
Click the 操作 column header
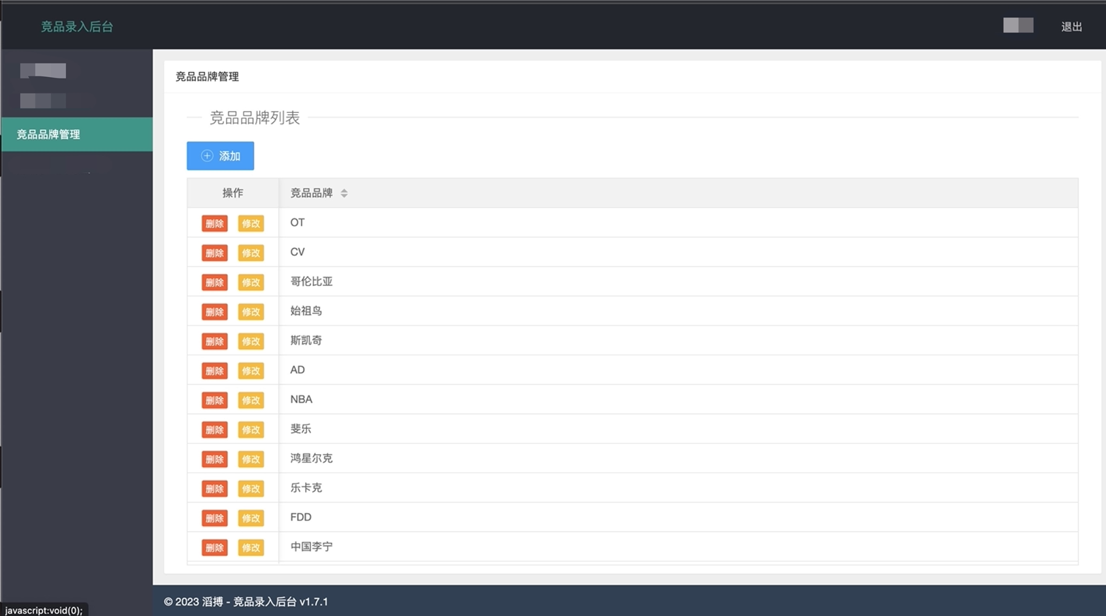pos(232,193)
